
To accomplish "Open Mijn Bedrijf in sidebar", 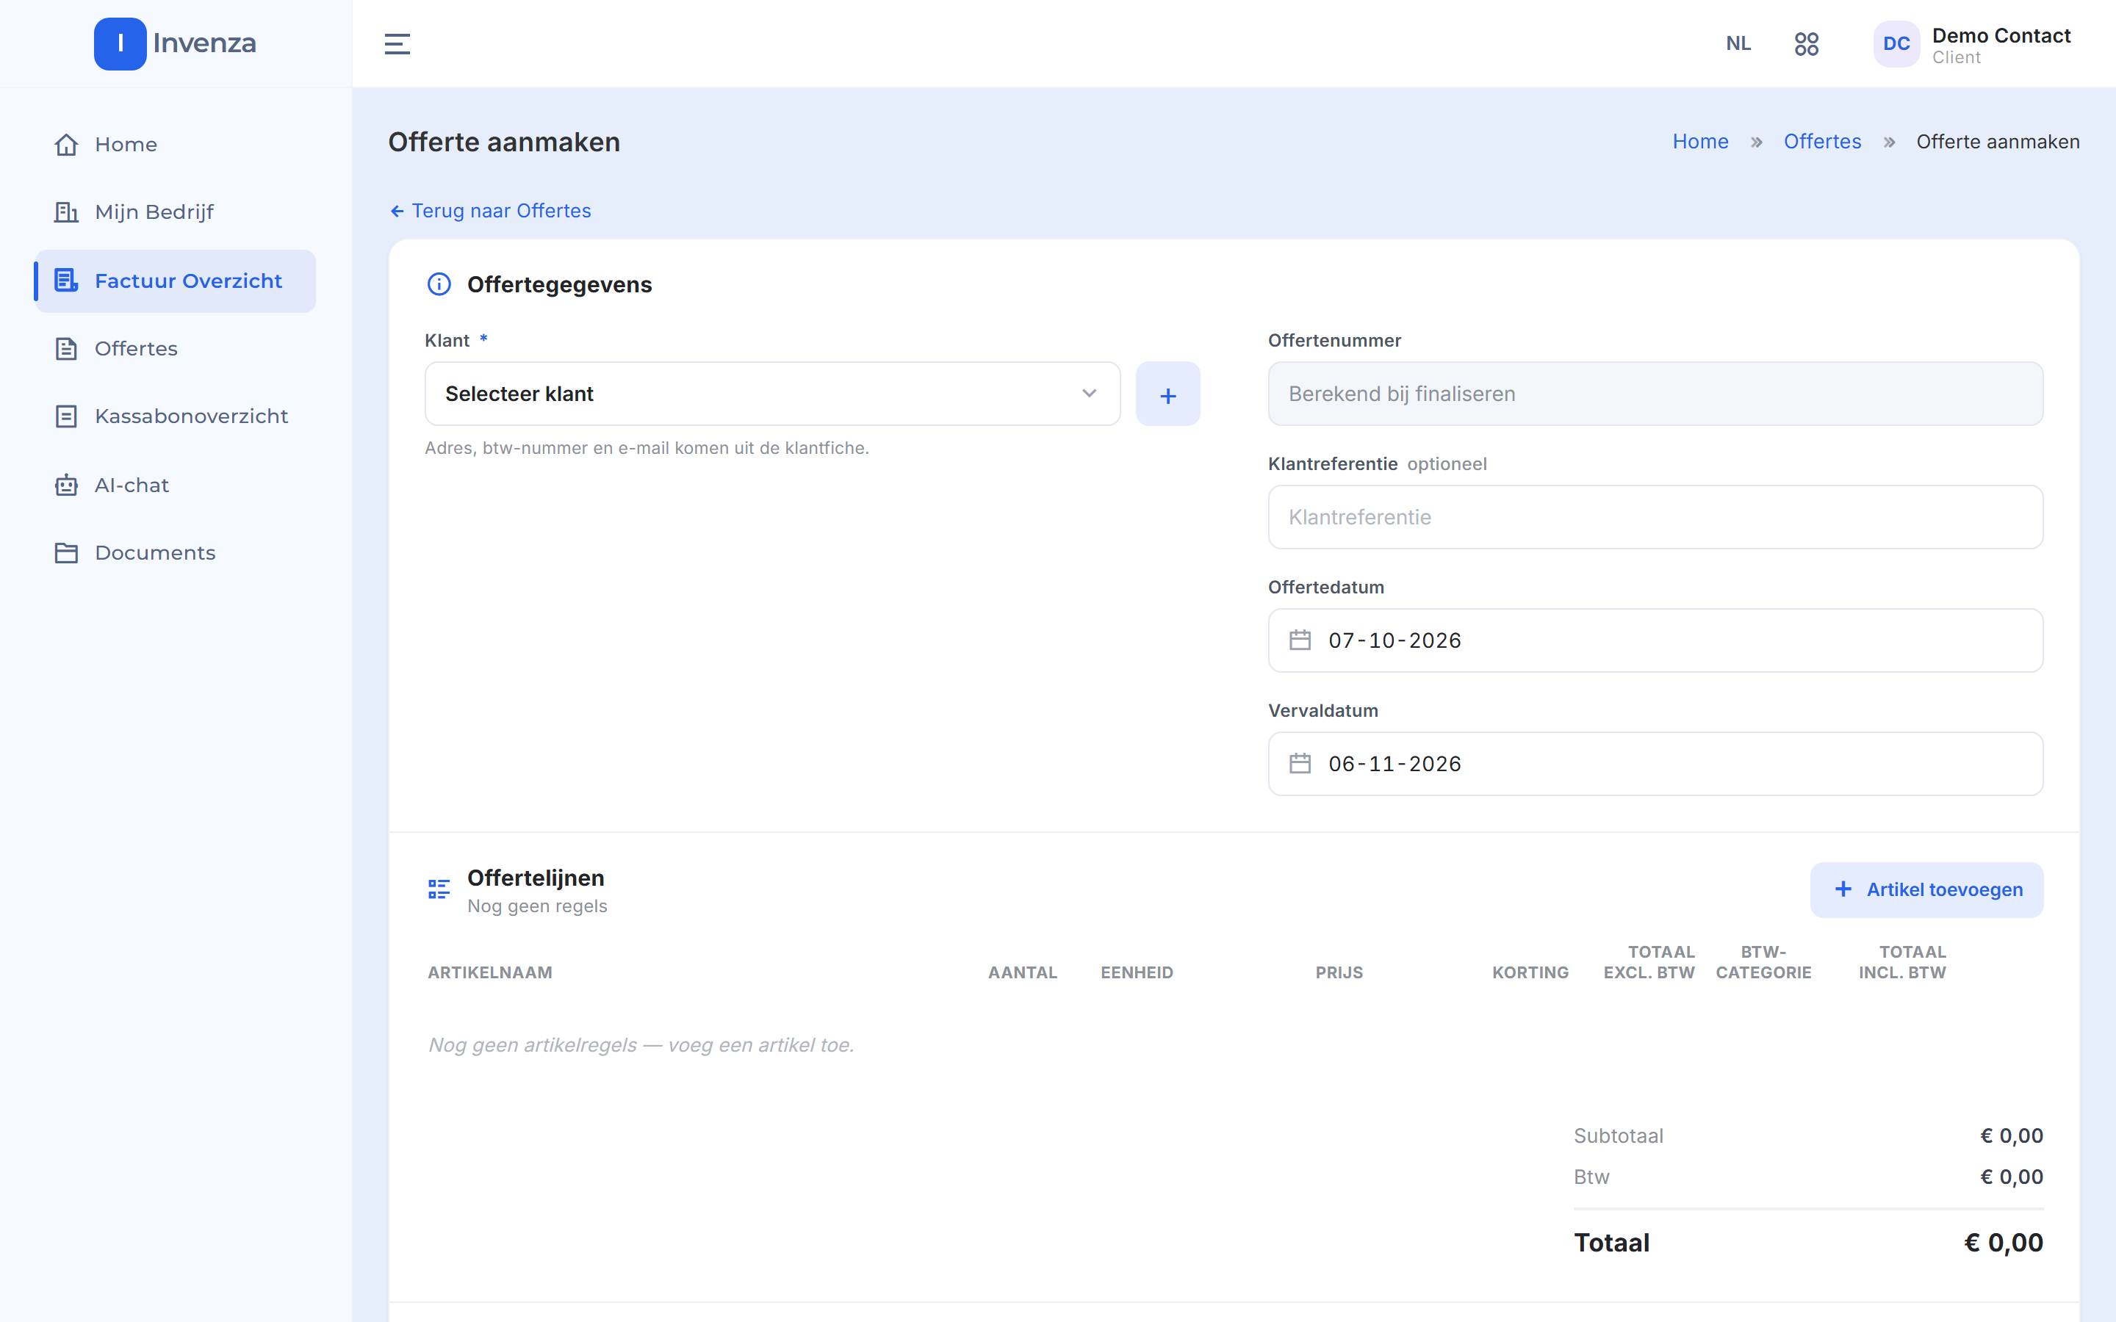I will pos(175,212).
